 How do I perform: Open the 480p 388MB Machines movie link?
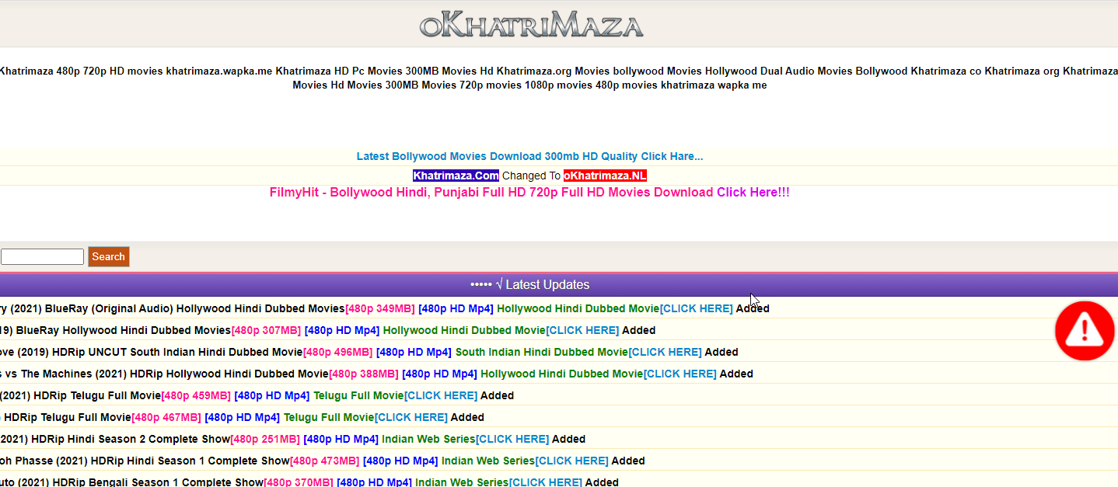[364, 374]
